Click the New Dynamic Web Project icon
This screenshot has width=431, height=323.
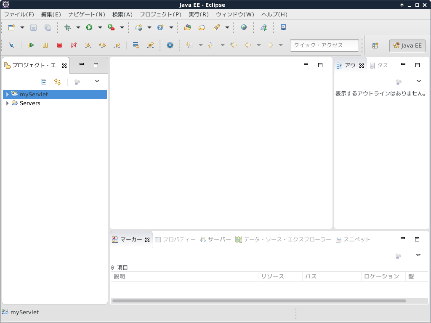pyautogui.click(x=138, y=27)
